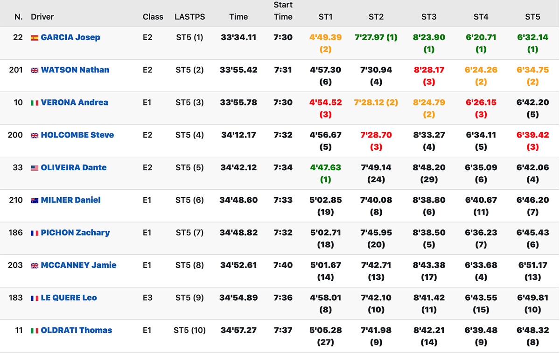Open driver profile for MCCANNEY Jamie
This screenshot has height=353, width=560.
click(x=79, y=265)
